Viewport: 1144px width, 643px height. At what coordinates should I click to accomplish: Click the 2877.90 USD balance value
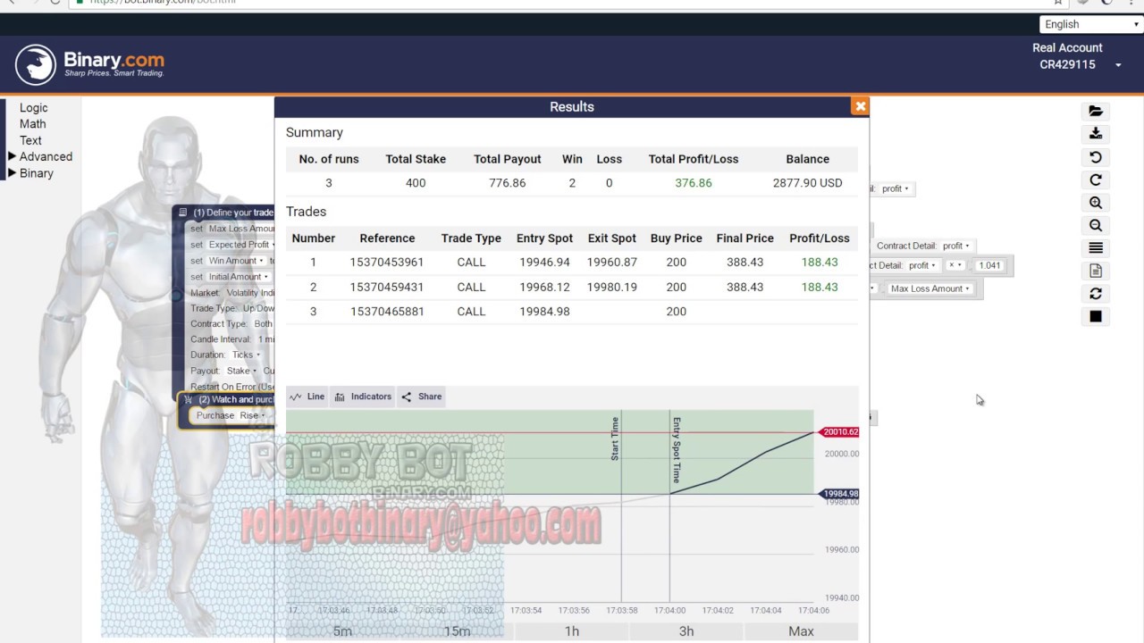pos(808,183)
